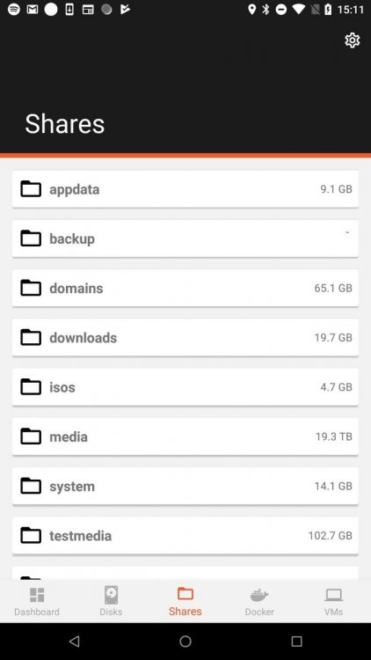Tap the Dashboard grid icon
This screenshot has width=371, height=660.
[x=37, y=595]
